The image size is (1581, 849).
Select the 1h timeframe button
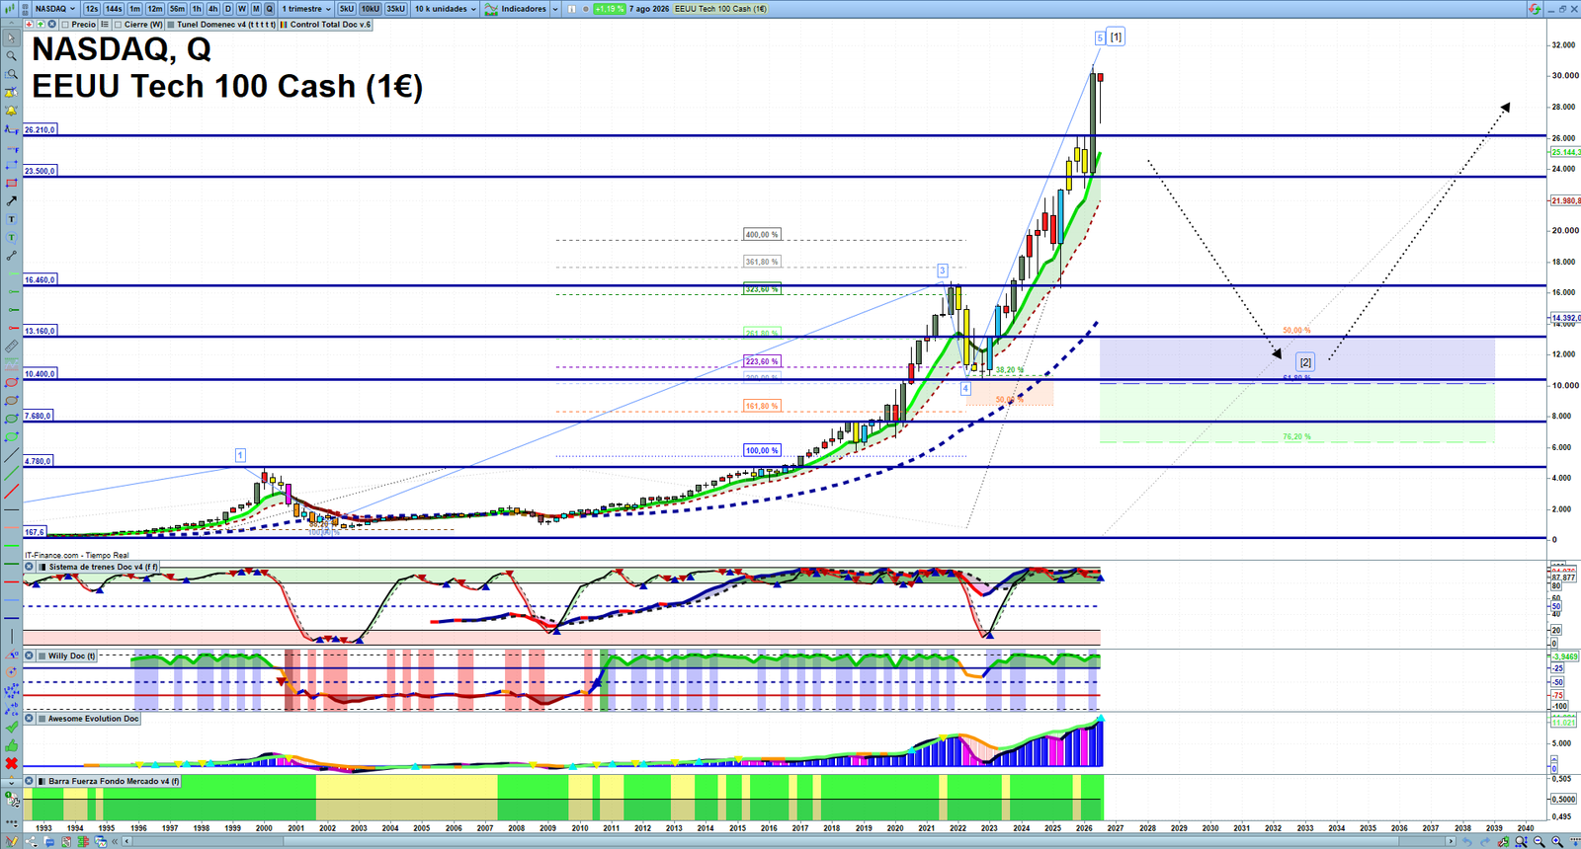point(197,9)
